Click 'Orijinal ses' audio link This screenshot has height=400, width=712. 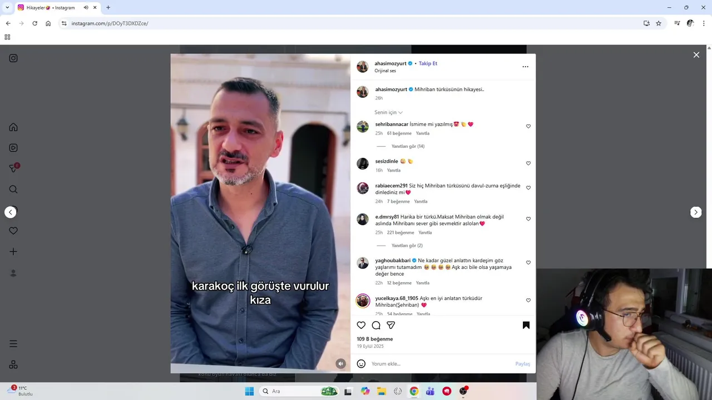(385, 71)
